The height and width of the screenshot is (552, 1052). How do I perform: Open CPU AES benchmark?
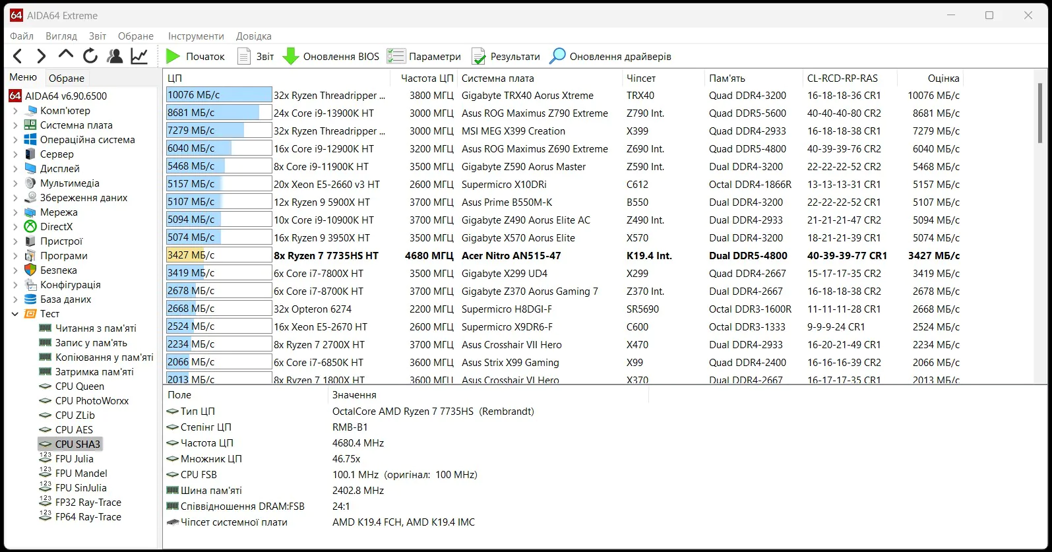point(66,430)
